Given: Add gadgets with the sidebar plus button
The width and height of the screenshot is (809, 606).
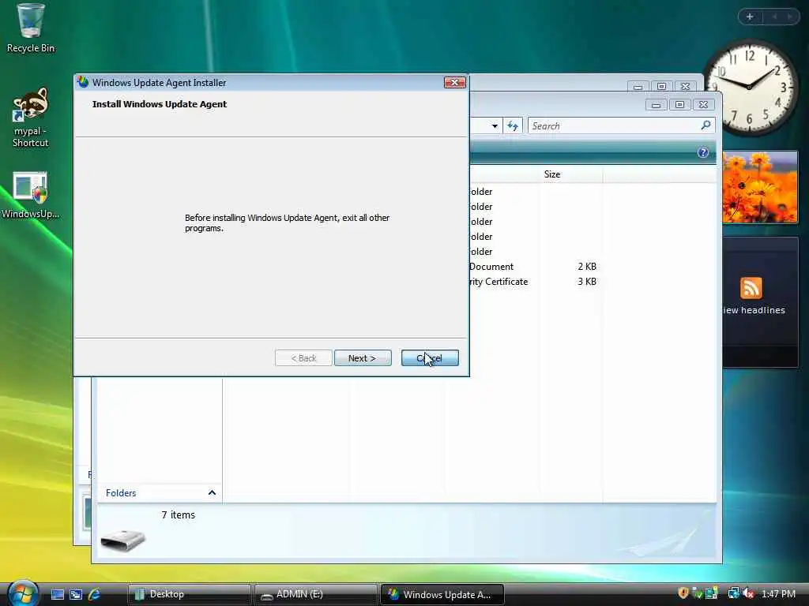Looking at the screenshot, I should pos(750,17).
